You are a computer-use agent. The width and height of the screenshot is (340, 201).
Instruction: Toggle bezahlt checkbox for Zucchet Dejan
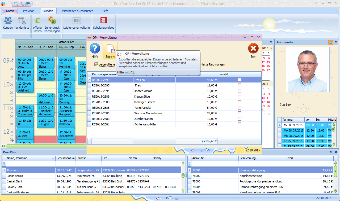(x=240, y=119)
